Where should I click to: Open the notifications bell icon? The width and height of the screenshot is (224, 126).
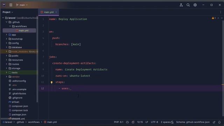point(219,122)
